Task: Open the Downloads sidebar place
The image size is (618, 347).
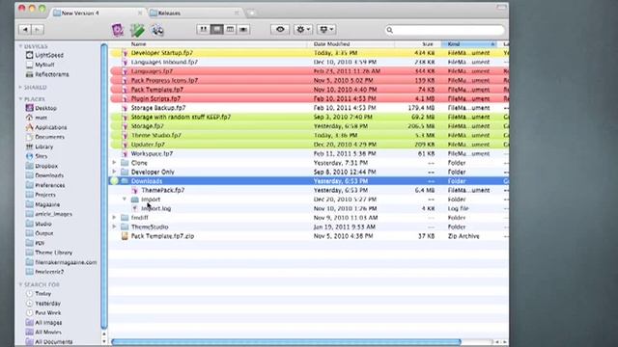Action: click(x=49, y=175)
